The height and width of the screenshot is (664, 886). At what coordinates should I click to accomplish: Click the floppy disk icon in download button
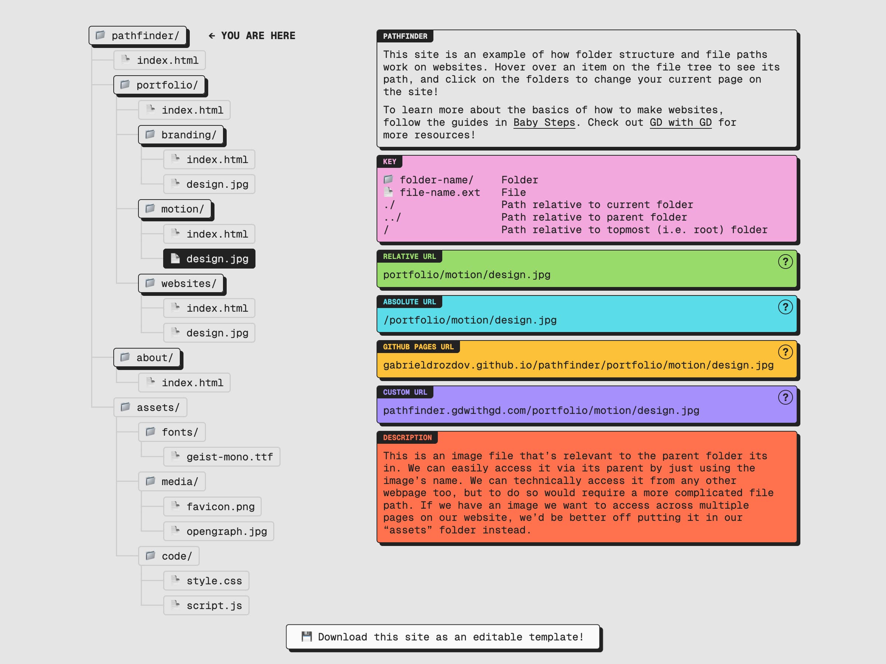[x=307, y=636]
